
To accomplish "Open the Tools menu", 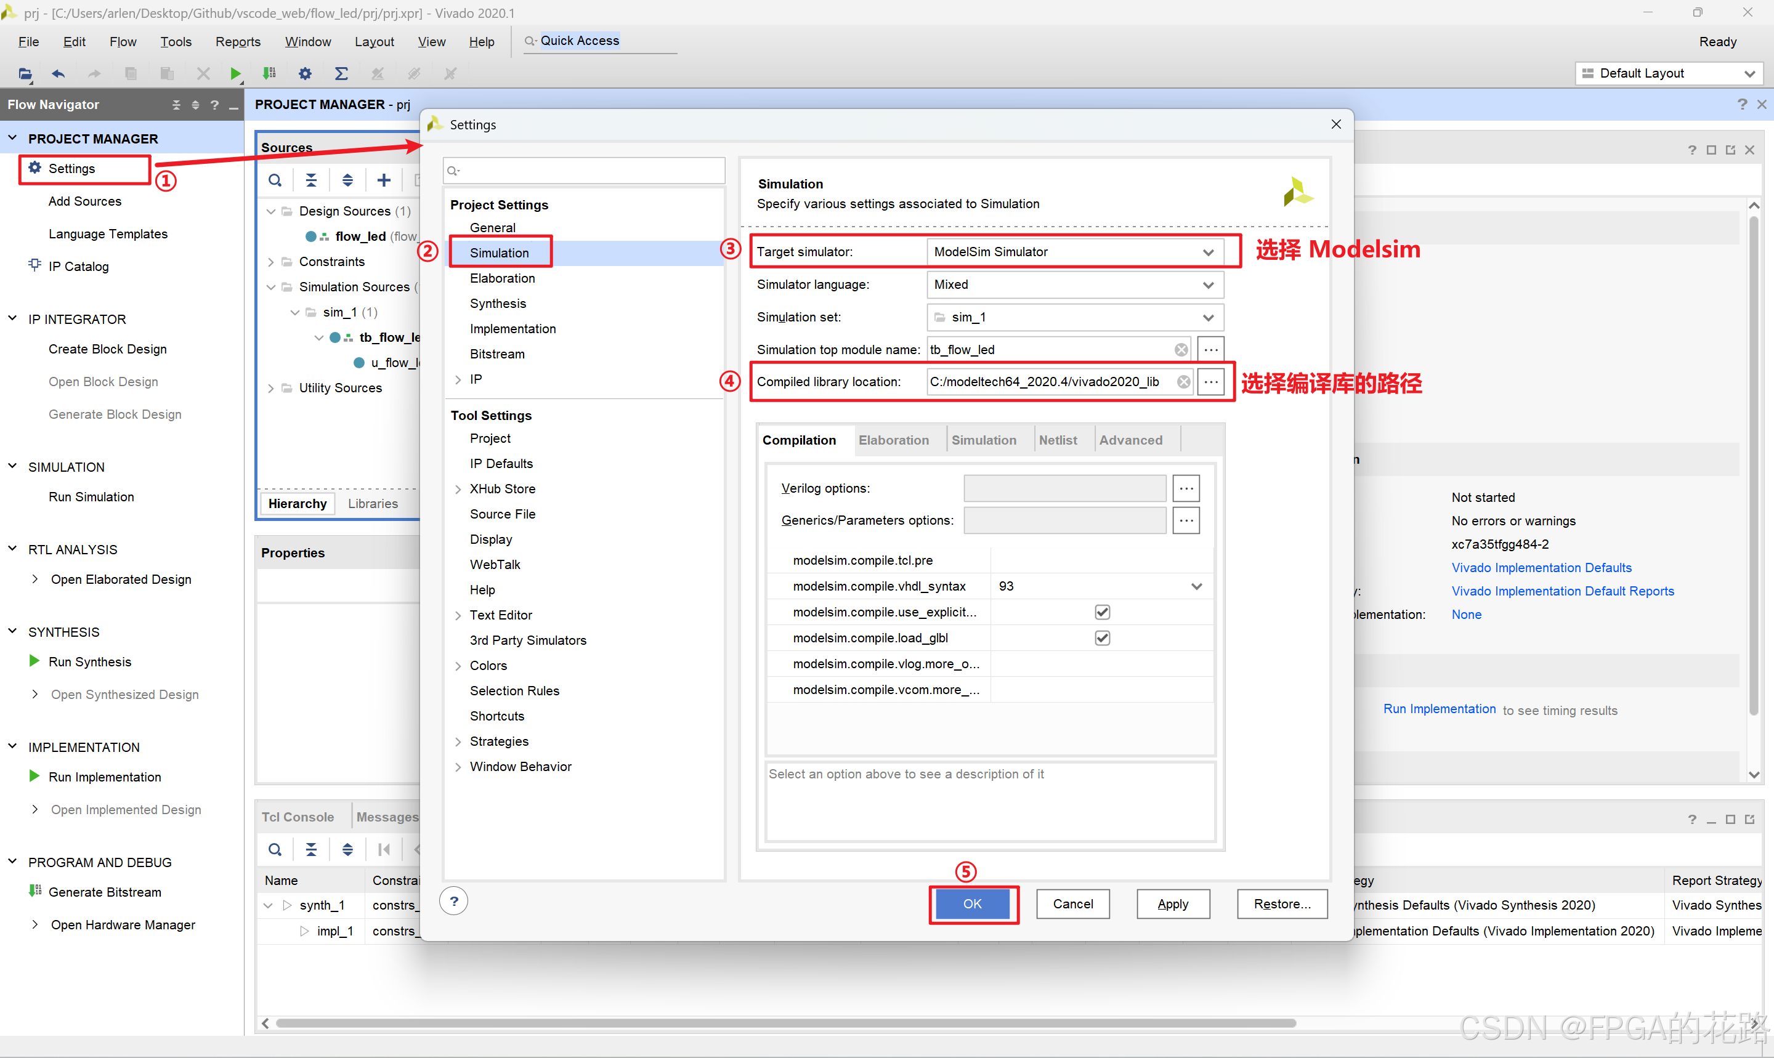I will point(176,41).
